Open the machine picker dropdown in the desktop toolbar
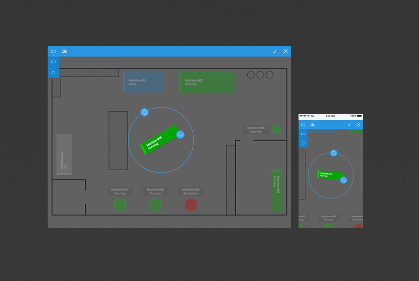 64,51
